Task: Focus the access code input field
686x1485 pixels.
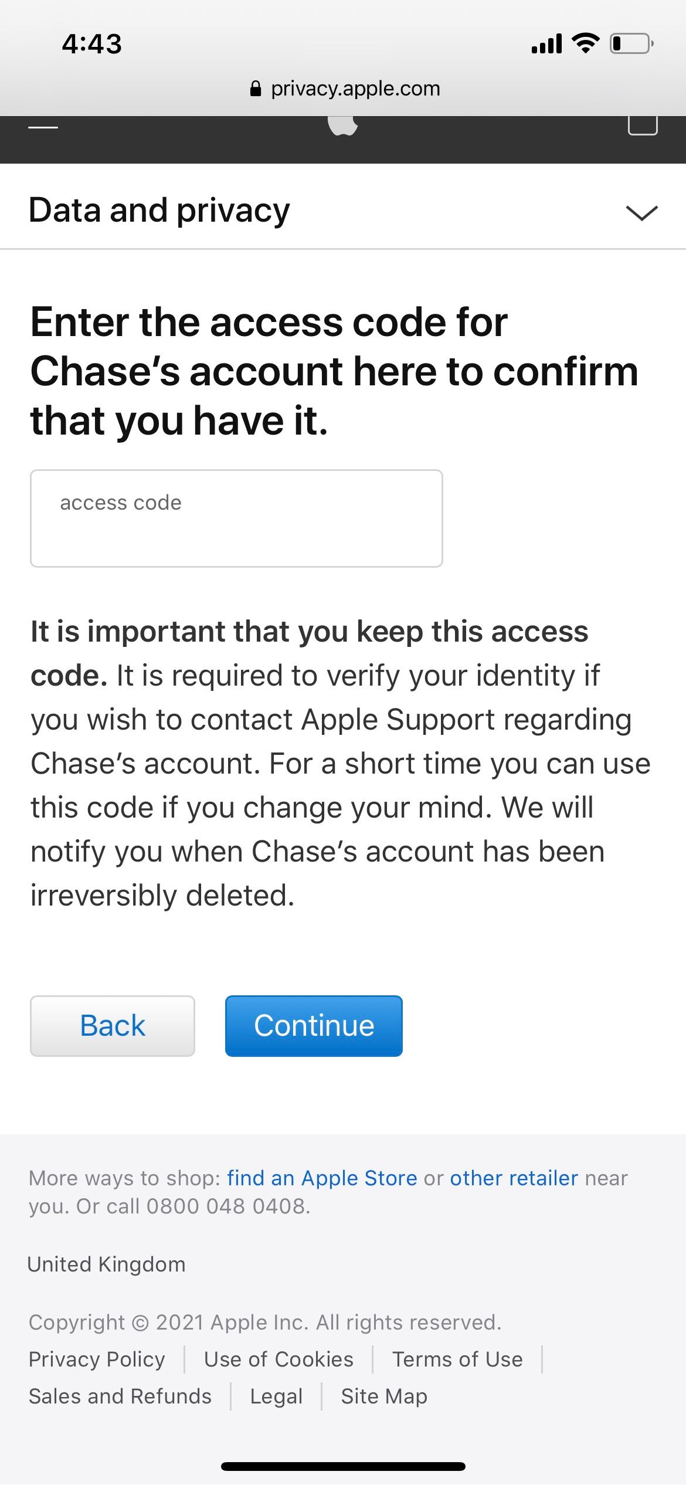Action: click(x=236, y=518)
